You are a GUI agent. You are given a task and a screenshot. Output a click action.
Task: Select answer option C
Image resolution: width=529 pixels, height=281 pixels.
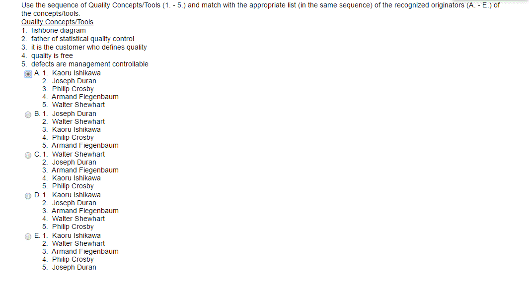(28, 155)
